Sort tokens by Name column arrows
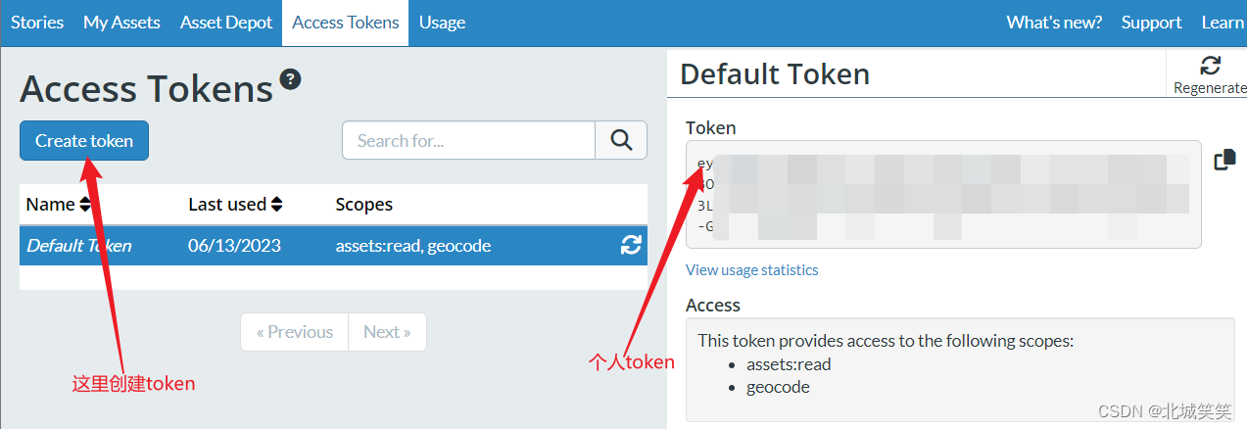Viewport: 1247px width, 429px height. pyautogui.click(x=85, y=205)
